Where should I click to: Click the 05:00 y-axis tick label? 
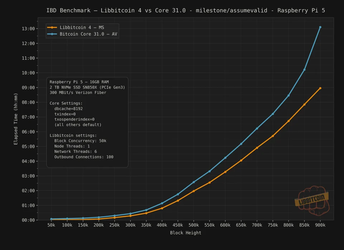(x=28, y=146)
